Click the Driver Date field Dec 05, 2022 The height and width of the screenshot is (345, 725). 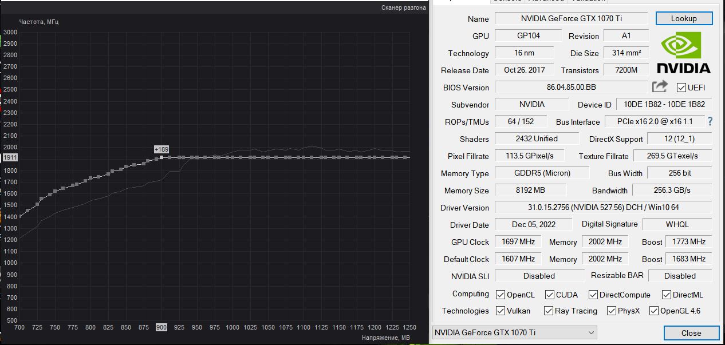(x=534, y=224)
